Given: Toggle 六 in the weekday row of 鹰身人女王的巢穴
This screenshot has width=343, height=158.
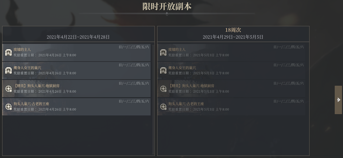Looking at the screenshot, I should coord(148,65).
